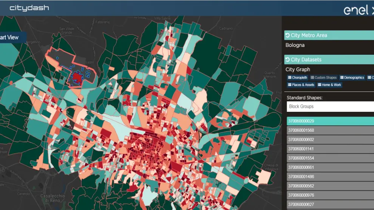Open the Places & Assets tab

pyautogui.click(x=301, y=85)
